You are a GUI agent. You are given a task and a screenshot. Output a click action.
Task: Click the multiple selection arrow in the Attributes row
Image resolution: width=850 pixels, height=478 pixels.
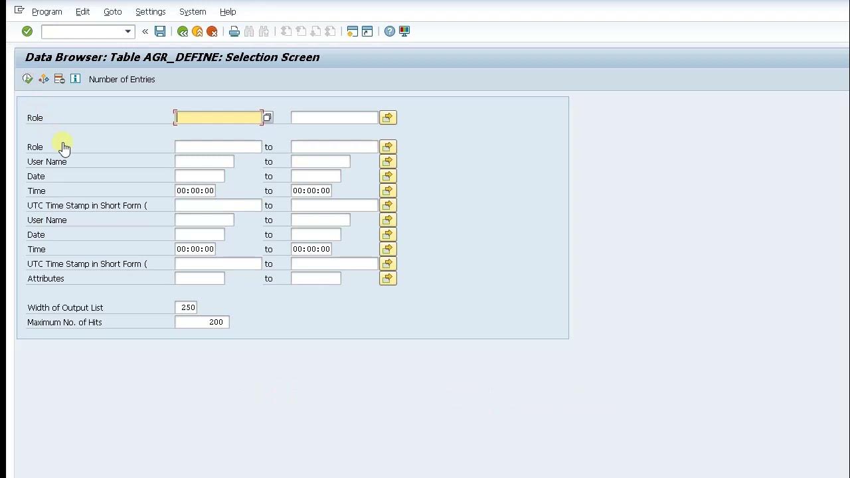[388, 278]
